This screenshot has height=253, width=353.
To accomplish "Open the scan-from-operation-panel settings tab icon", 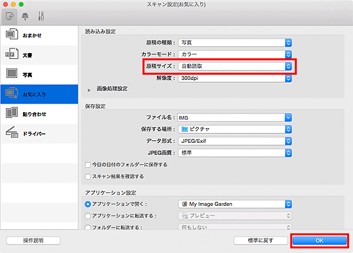I will point(25,16).
